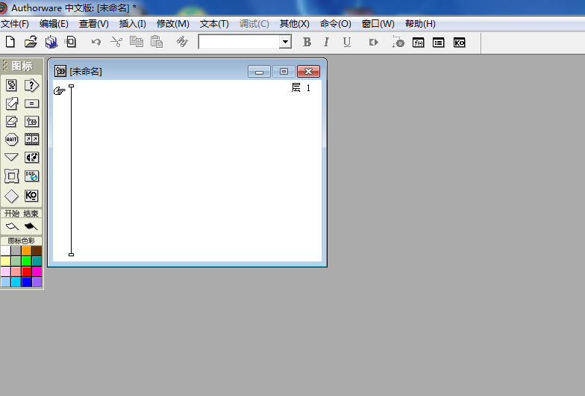
Task: Select the Decision diamond icon
Action: 12,196
